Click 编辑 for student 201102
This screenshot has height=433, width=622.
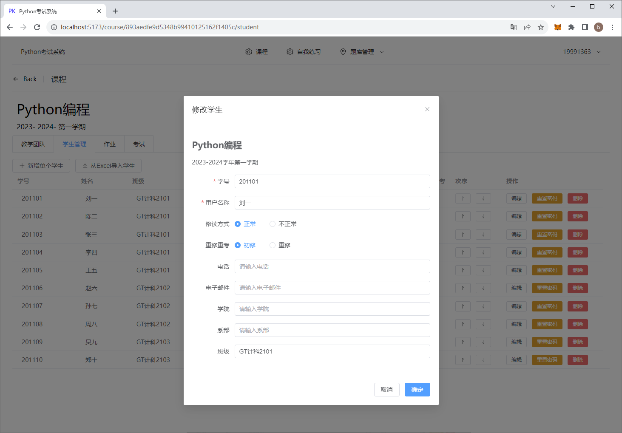click(517, 216)
